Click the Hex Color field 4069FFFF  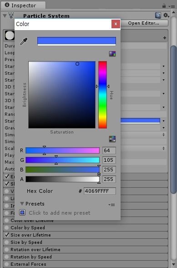tap(100, 191)
